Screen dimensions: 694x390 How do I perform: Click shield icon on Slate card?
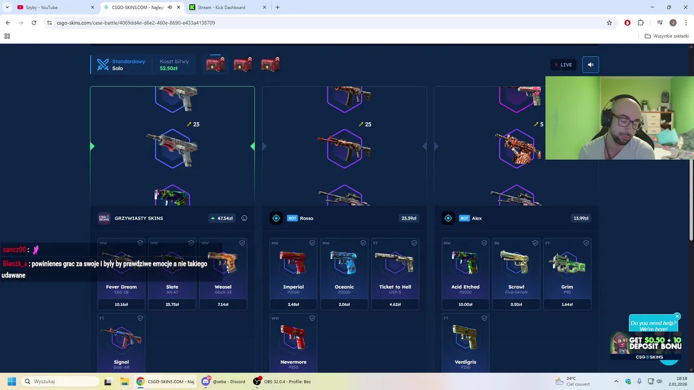point(191,243)
